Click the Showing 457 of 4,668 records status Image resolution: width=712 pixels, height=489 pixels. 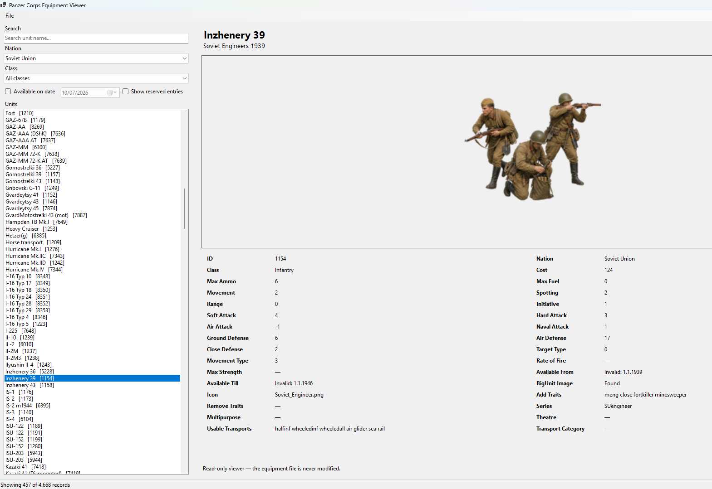pyautogui.click(x=35, y=485)
